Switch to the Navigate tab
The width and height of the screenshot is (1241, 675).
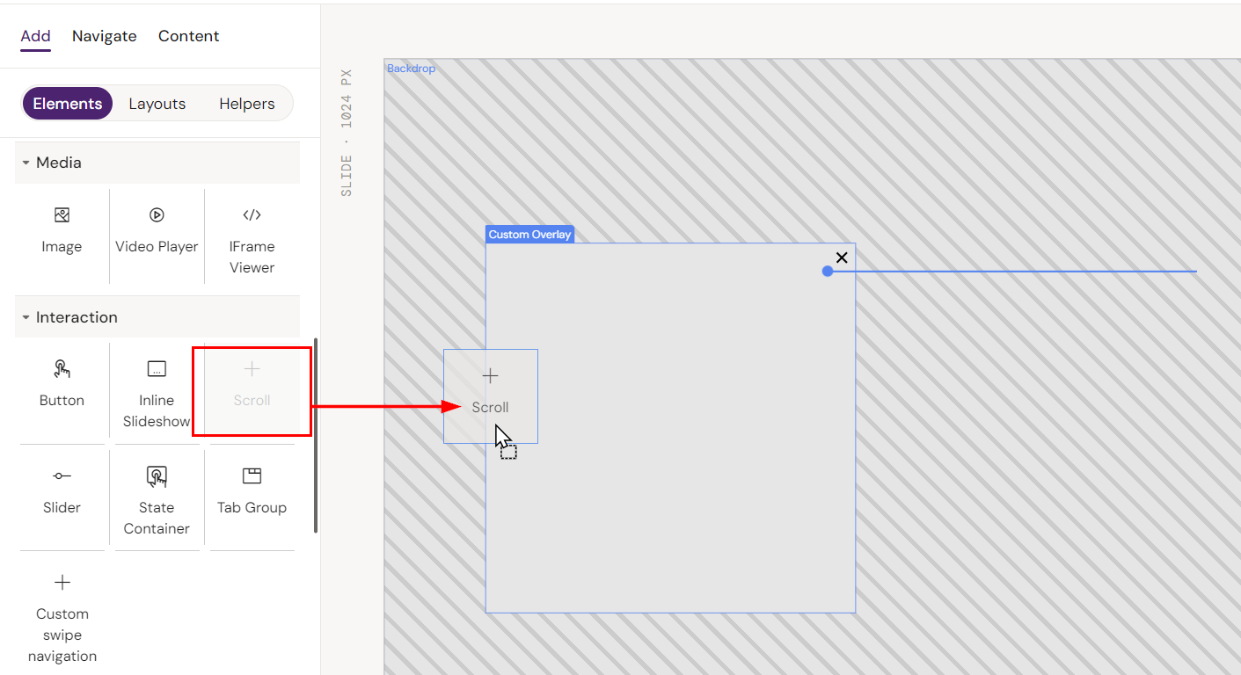tap(104, 36)
